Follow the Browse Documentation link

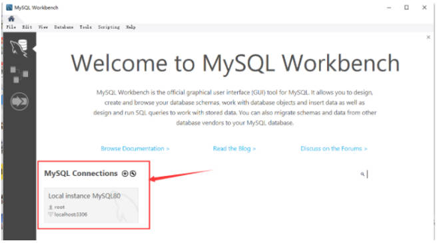coord(135,149)
